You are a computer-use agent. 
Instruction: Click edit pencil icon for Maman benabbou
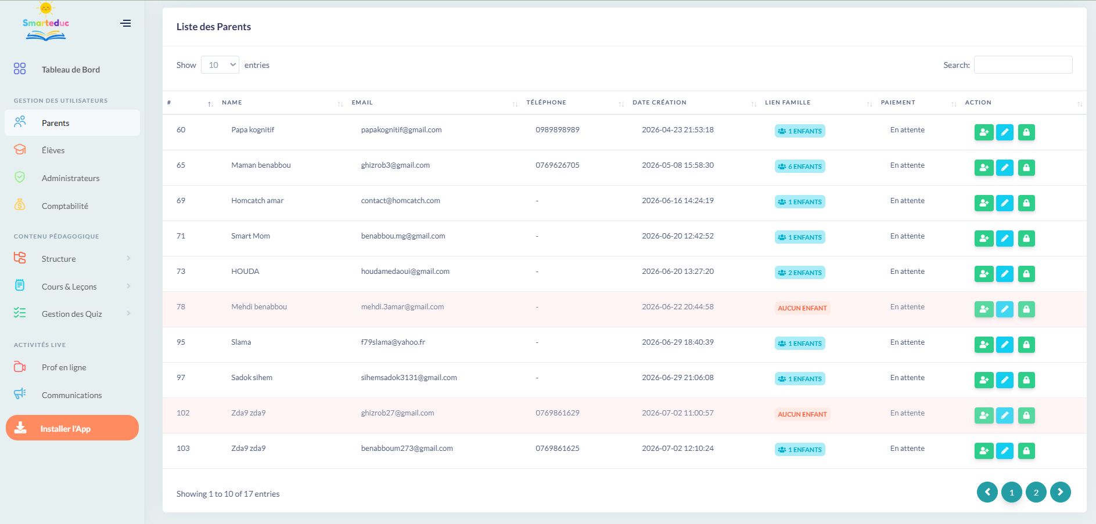(1004, 168)
